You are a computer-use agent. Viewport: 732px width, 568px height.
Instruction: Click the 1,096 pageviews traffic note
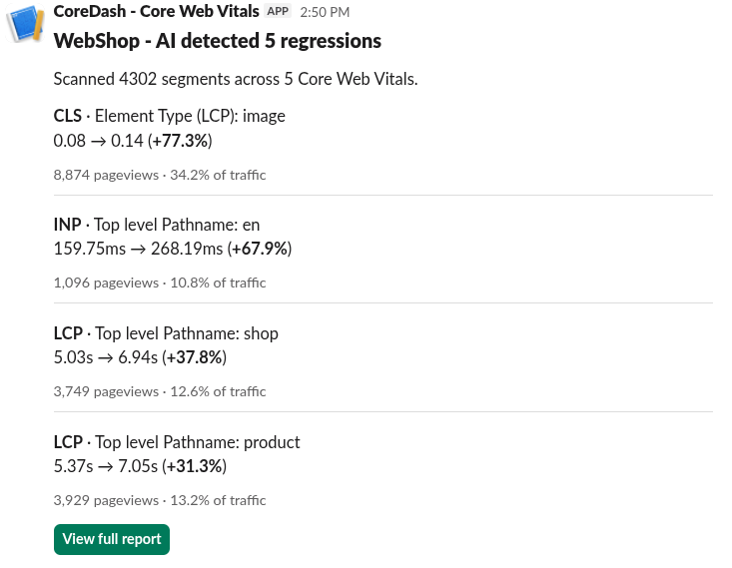point(160,283)
